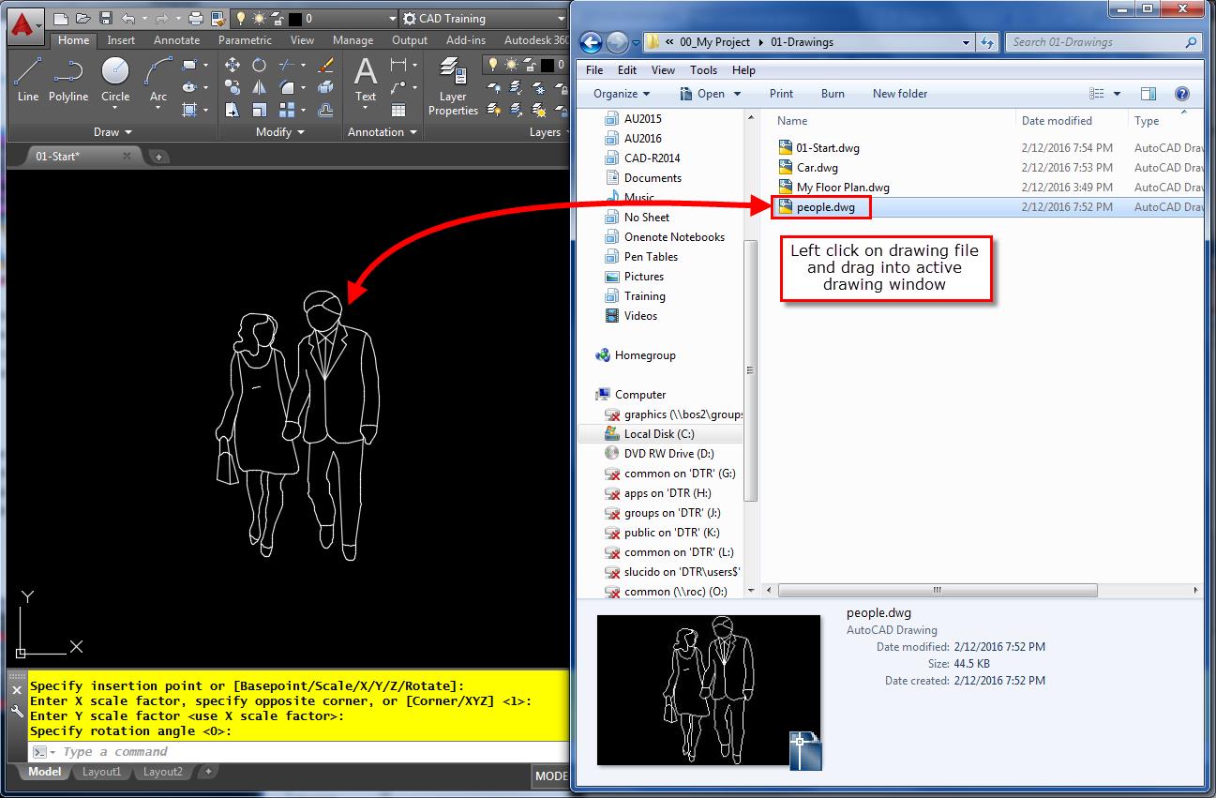This screenshot has height=798, width=1216.
Task: Switch to the Annotate ribbon tab
Action: [176, 40]
